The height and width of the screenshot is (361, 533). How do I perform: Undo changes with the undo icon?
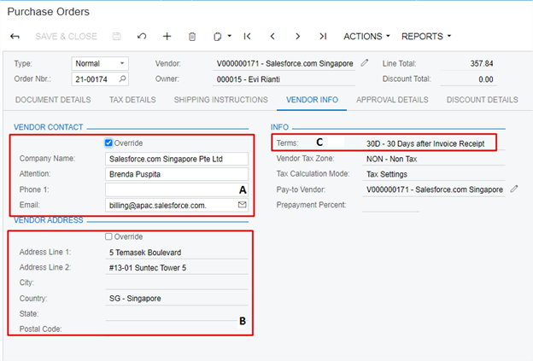coord(142,37)
